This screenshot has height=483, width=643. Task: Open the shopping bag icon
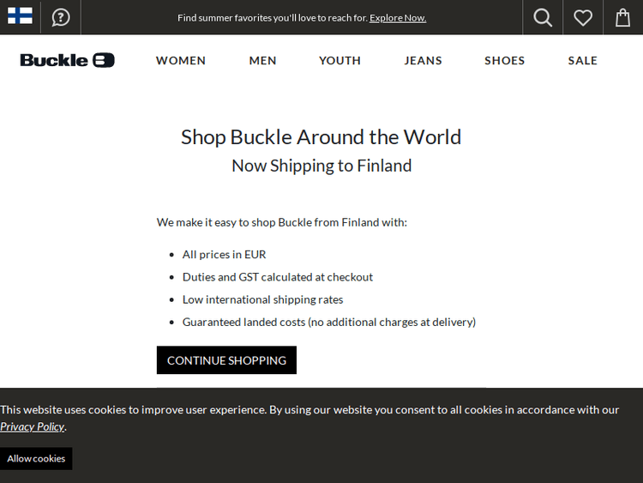623,17
